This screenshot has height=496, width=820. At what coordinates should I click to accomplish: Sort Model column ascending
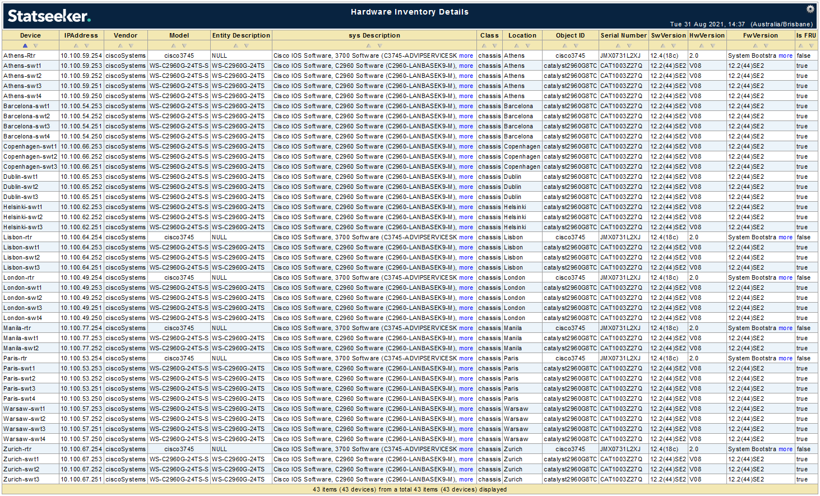pyautogui.click(x=174, y=46)
